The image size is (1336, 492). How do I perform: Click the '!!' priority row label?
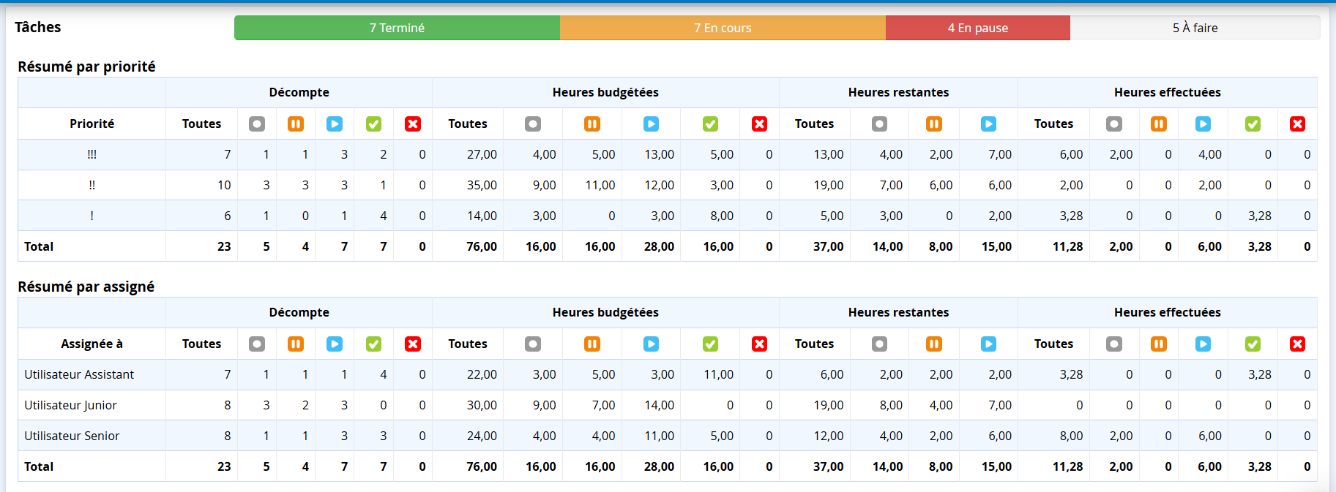[x=92, y=185]
